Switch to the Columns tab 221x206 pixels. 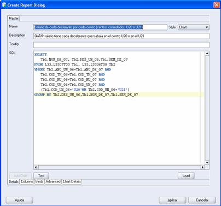(27, 181)
